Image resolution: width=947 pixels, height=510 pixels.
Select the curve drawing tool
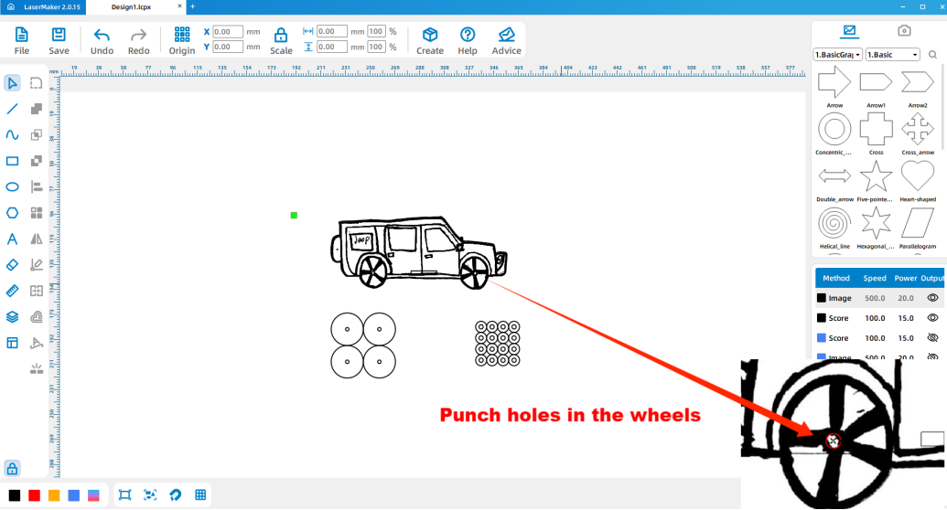(12, 134)
